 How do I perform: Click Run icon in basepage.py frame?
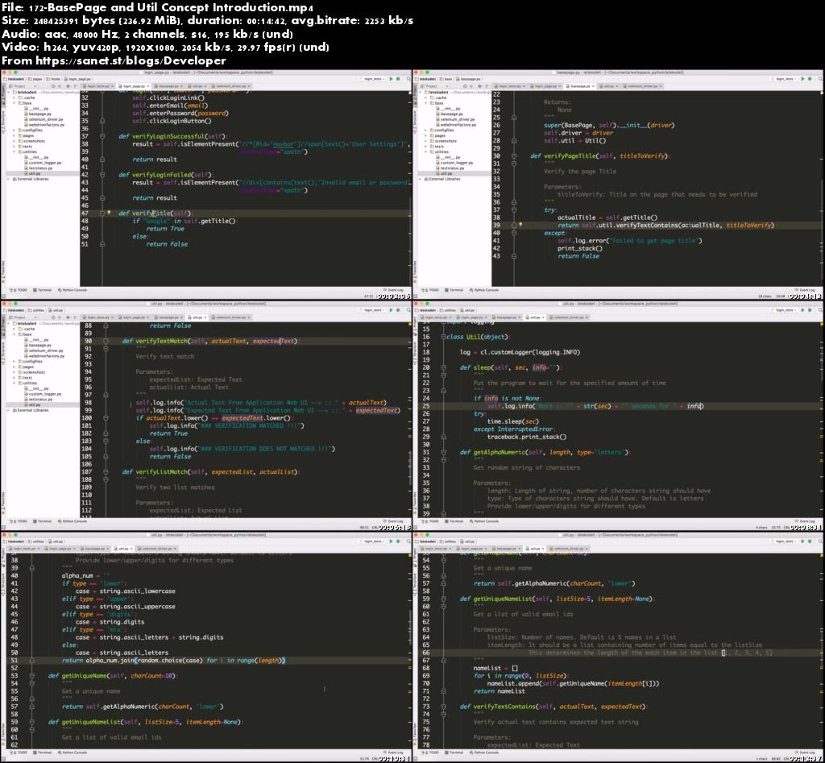[x=803, y=78]
